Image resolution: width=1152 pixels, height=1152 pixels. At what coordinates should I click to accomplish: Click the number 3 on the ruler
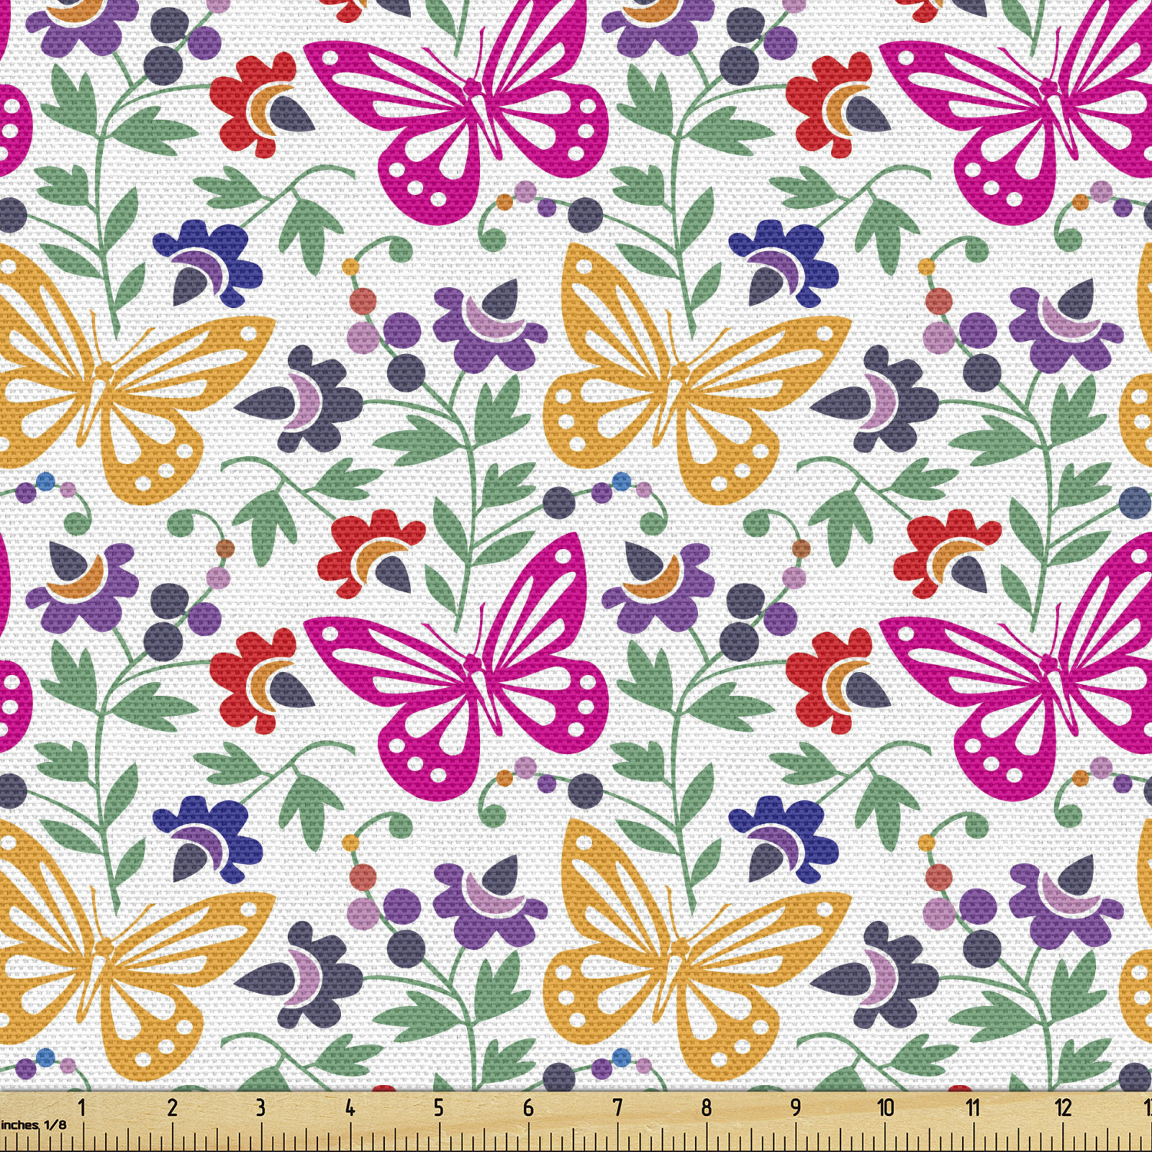tap(261, 1107)
